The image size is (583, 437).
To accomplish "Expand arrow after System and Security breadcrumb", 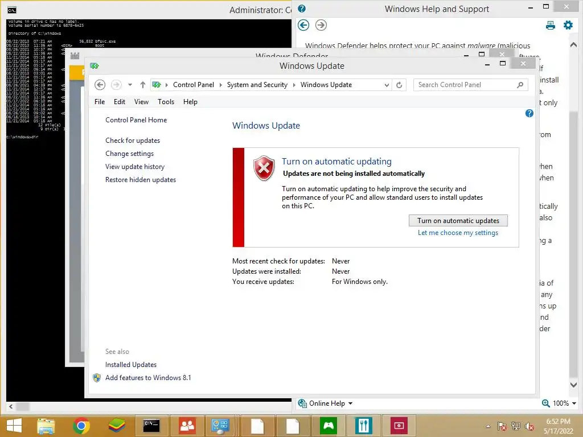I will 294,85.
